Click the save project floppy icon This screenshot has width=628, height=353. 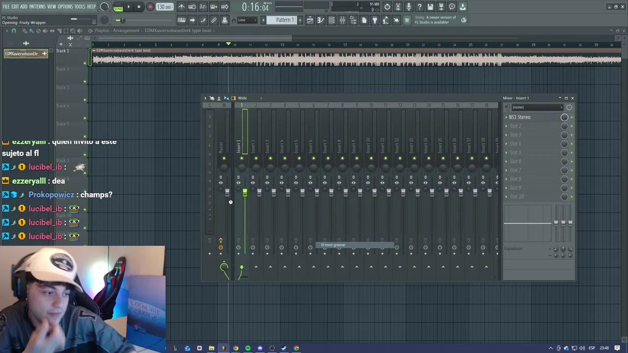coord(430,7)
